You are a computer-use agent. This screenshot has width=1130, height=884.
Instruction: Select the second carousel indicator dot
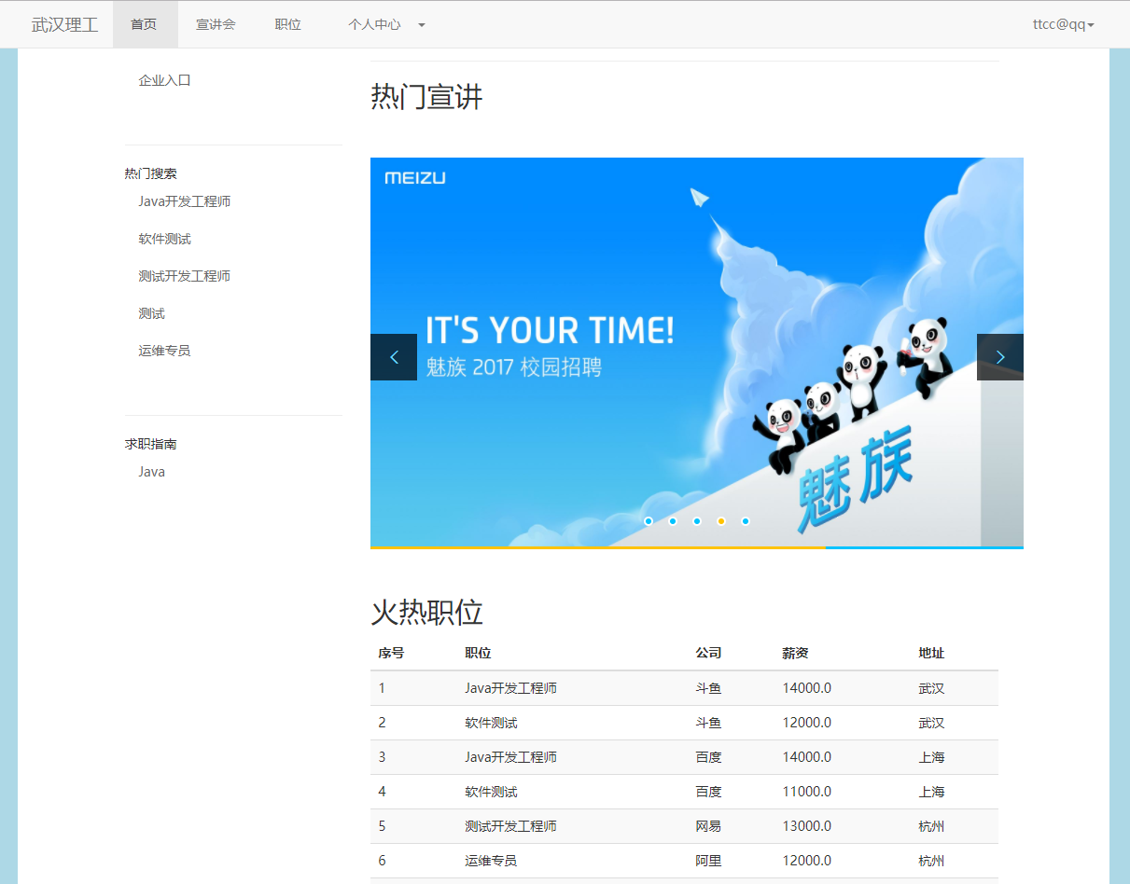[673, 521]
